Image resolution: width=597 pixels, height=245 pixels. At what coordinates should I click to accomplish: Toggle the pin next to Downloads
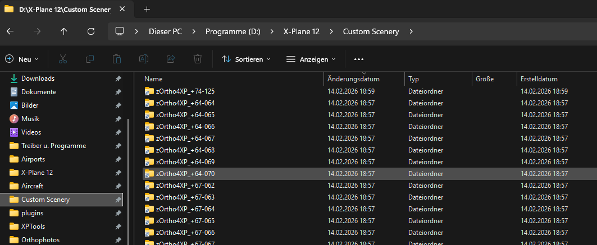(x=118, y=78)
